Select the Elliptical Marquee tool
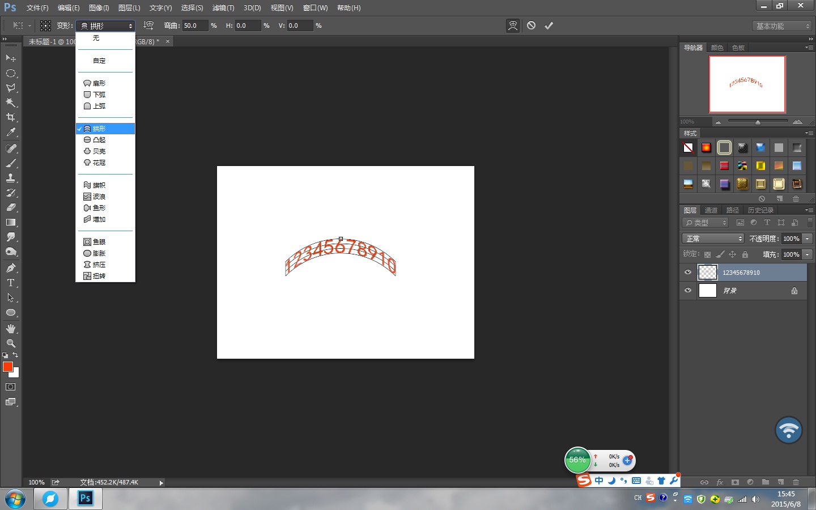The image size is (816, 510). coord(11,73)
